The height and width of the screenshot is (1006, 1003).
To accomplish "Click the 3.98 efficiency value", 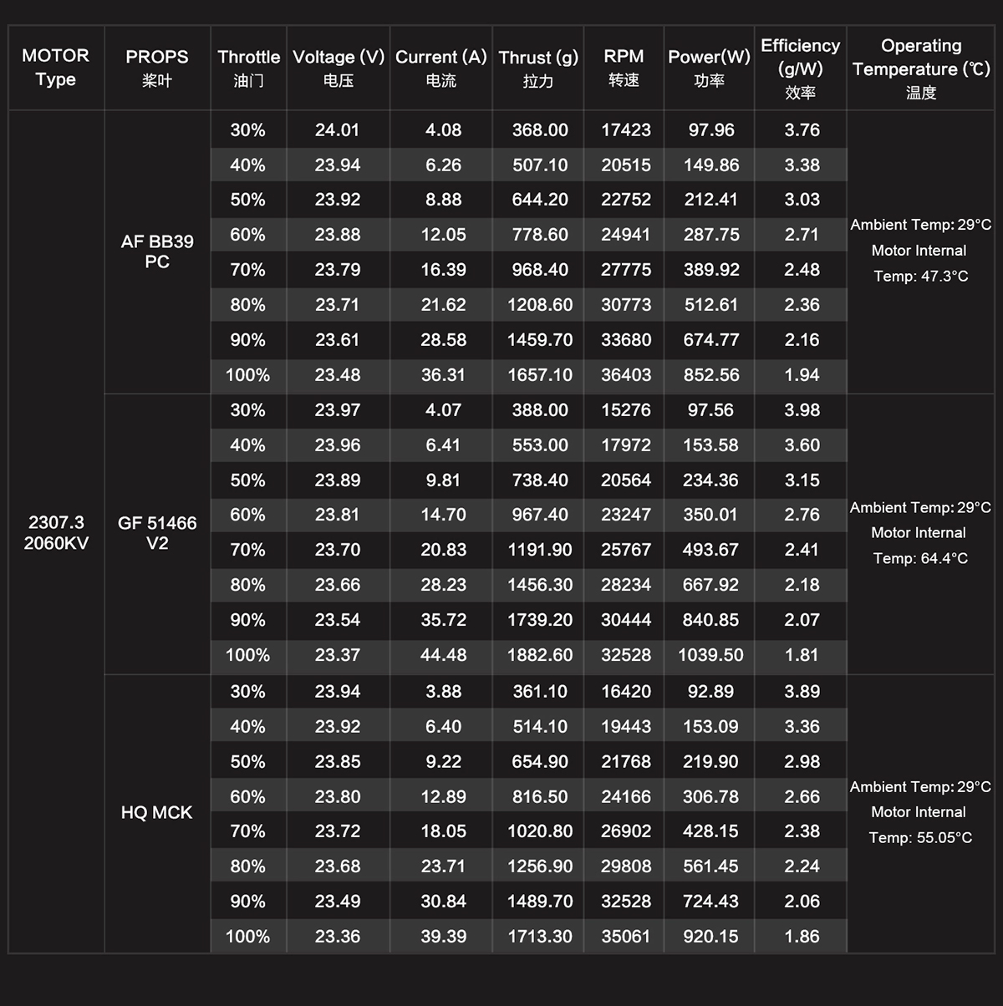I will pos(802,410).
